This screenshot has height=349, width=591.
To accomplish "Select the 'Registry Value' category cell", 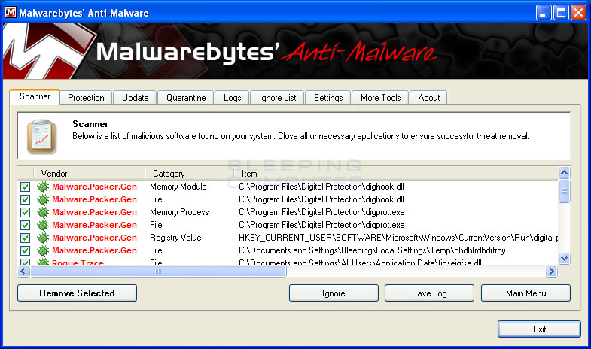I will coord(175,238).
